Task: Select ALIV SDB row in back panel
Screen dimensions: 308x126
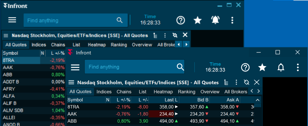Action: (34, 110)
